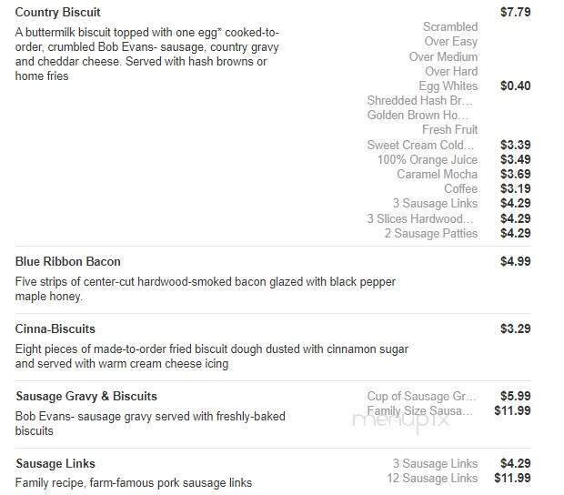The image size is (564, 495).
Task: Pick the Egg Whites add-on
Action: click(448, 86)
